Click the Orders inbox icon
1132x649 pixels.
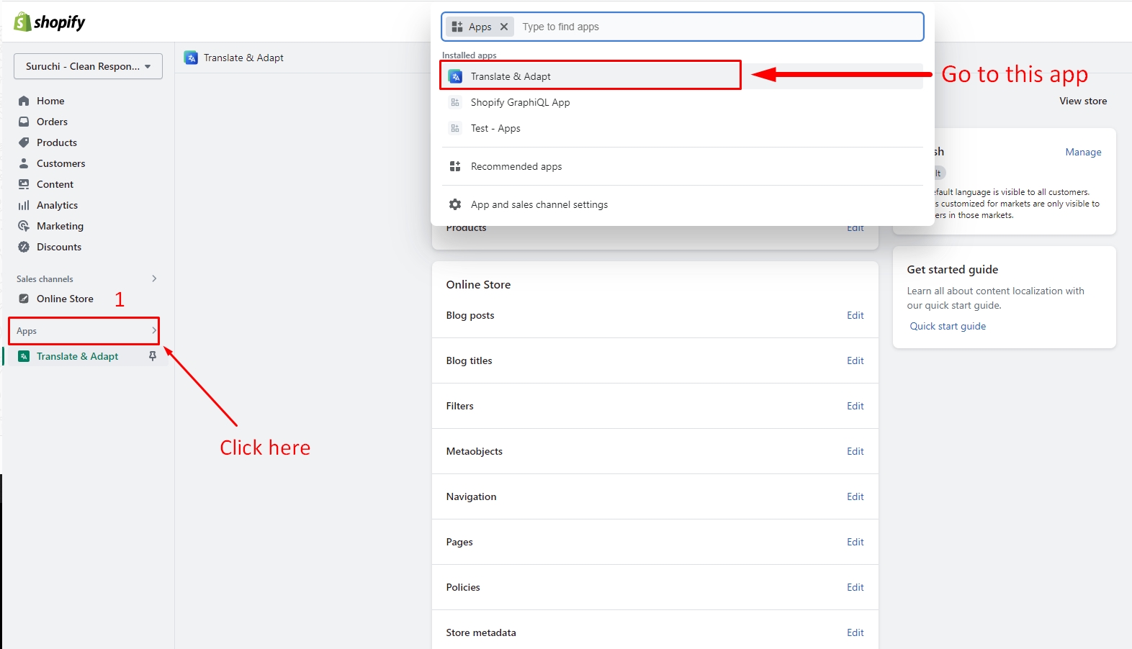(24, 122)
